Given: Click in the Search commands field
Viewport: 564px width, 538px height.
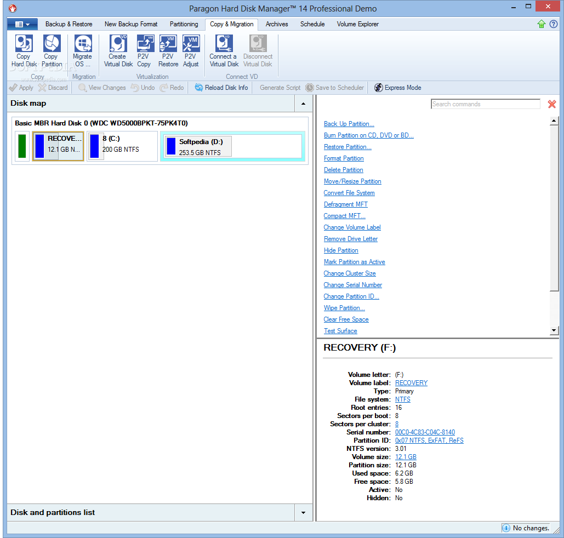Looking at the screenshot, I should click(x=485, y=104).
